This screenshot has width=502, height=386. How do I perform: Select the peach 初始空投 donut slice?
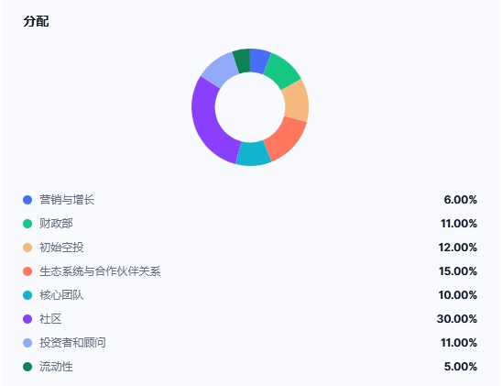pyautogui.click(x=296, y=100)
